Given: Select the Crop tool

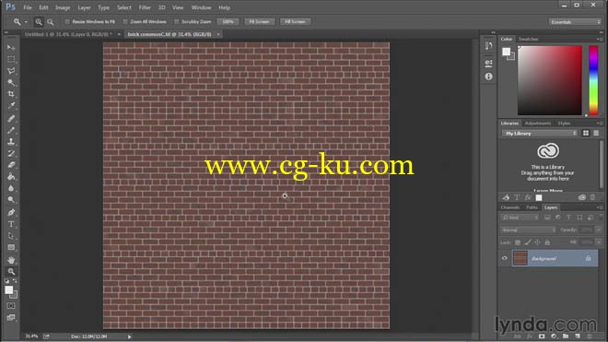Looking at the screenshot, I should coord(11,94).
